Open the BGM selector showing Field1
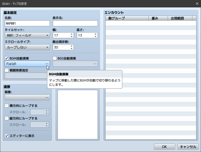Image resolution: width=201 pixels, height=152 pixels. [27, 64]
